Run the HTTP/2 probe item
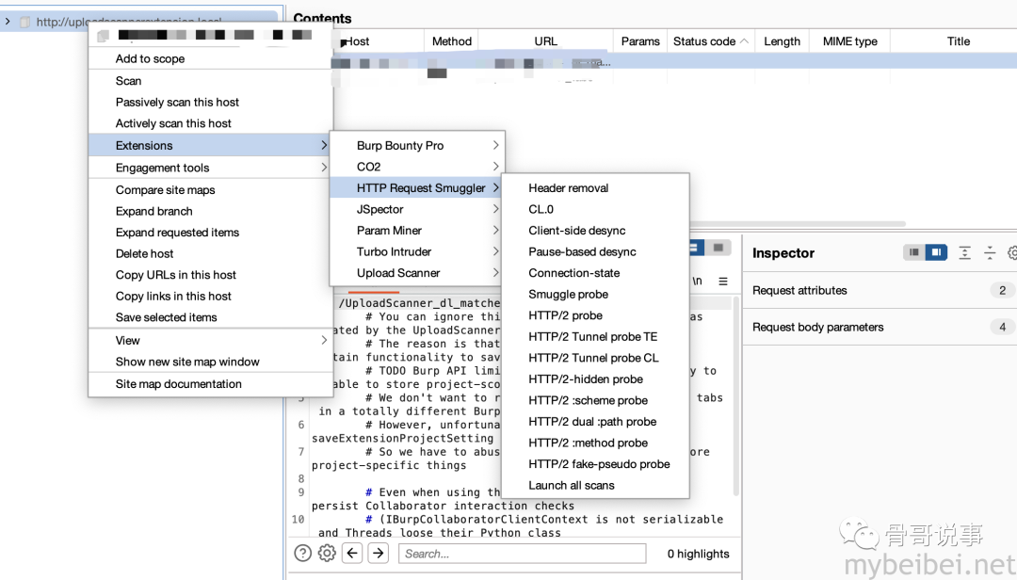 [595, 315]
